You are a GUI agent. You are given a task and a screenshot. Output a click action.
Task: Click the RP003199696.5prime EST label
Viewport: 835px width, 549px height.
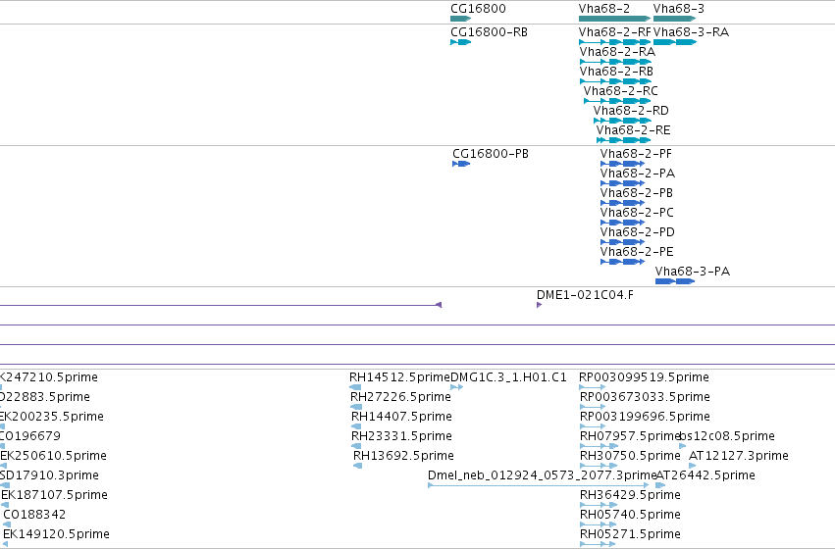click(645, 417)
